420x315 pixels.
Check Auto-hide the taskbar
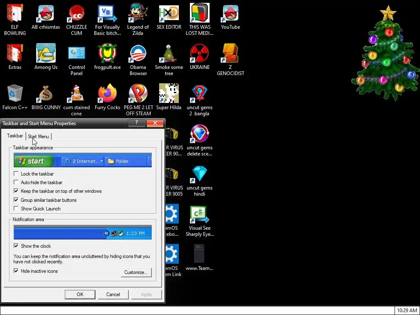16,183
